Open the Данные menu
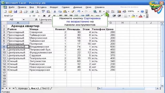This screenshot has height=93, width=165. (x=78, y=7)
